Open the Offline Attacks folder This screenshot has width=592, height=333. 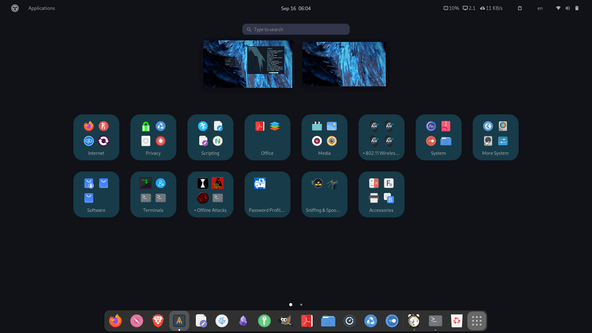(x=210, y=194)
